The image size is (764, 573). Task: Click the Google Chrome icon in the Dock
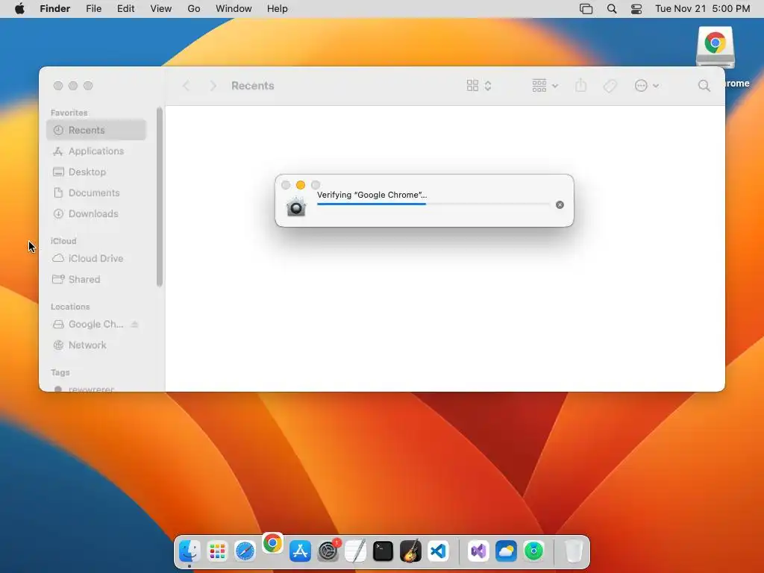click(272, 543)
